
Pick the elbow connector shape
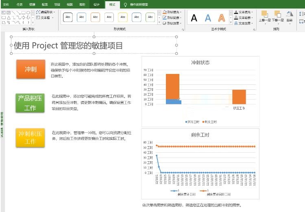pos(13,18)
